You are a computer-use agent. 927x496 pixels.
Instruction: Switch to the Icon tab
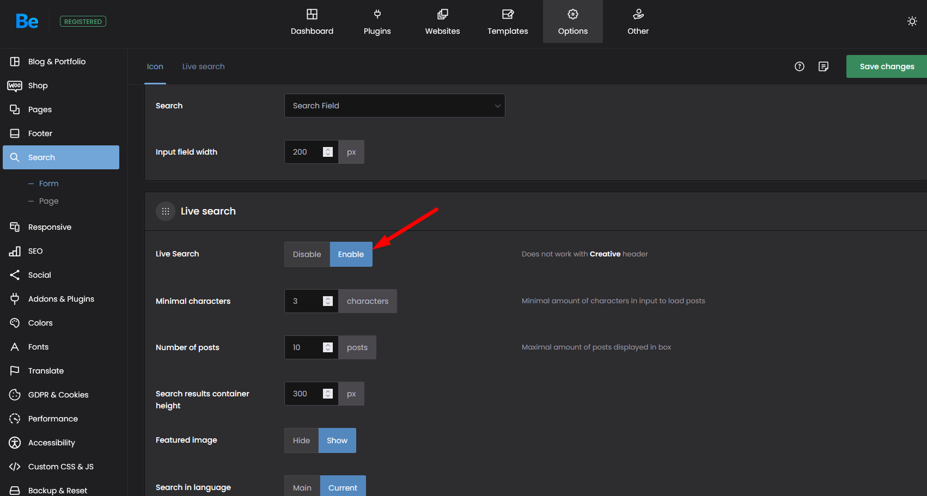click(155, 66)
